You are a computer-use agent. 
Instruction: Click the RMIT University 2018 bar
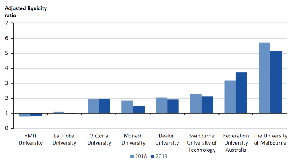(x=24, y=115)
